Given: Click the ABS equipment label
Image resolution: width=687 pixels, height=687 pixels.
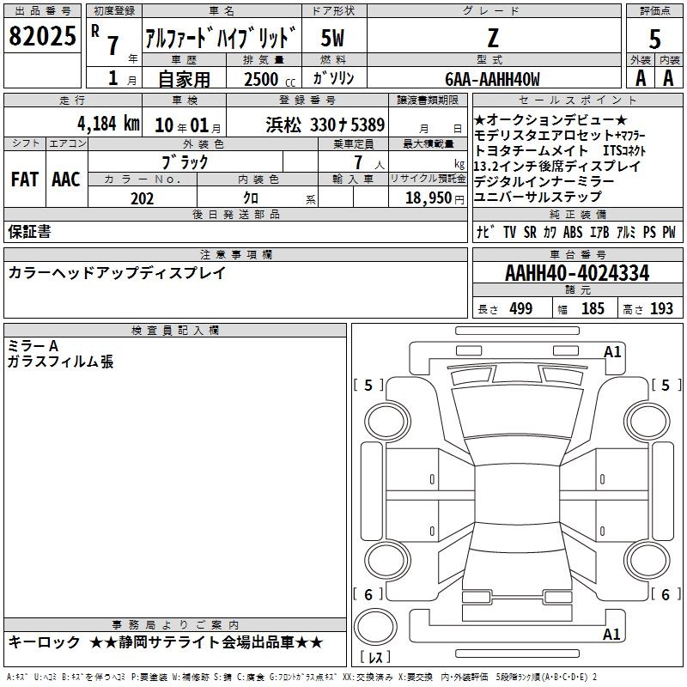Looking at the screenshot, I should (x=573, y=233).
